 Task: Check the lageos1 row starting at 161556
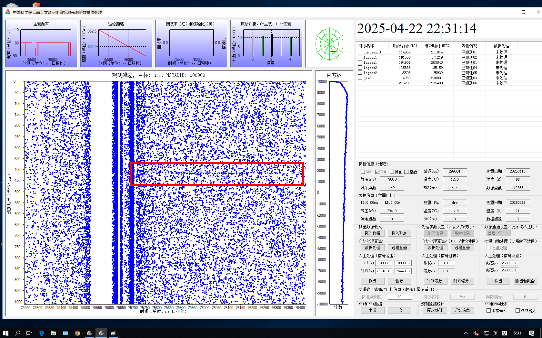point(360,57)
